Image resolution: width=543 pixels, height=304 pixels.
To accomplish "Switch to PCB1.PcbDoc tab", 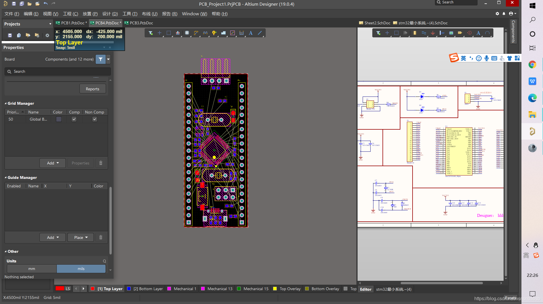I will point(72,23).
